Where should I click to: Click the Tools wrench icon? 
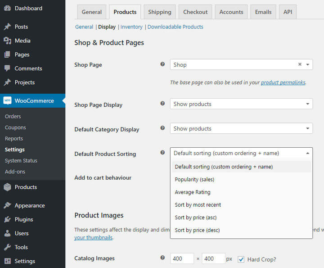pyautogui.click(x=8, y=247)
